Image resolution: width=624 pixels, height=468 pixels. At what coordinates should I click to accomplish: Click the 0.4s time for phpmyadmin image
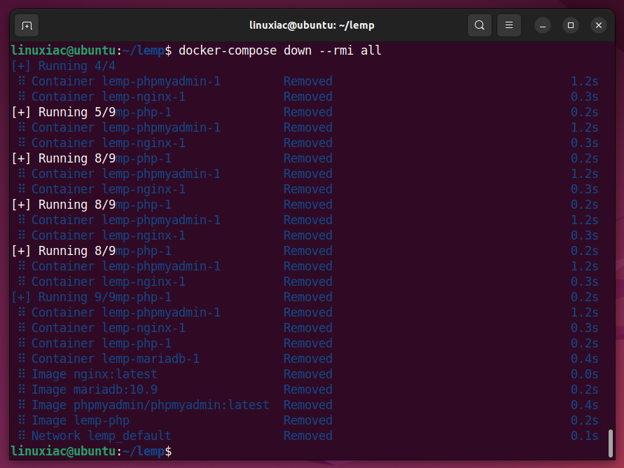(585, 405)
